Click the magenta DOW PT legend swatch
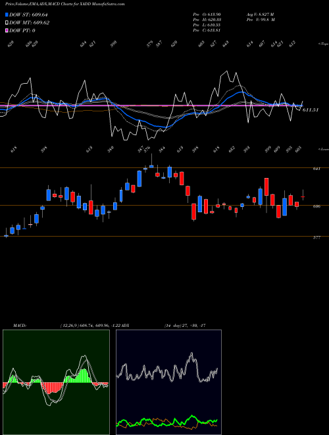The width and height of the screenshot is (329, 435). [x=7, y=30]
